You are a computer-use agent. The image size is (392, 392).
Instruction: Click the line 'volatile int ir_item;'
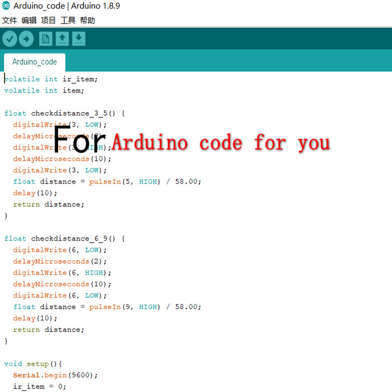(x=51, y=79)
